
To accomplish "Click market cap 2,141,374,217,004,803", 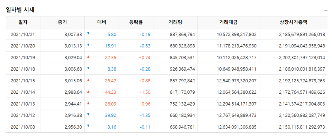I will [302, 104].
